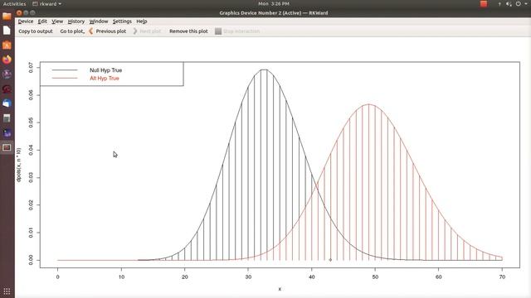531x298 pixels.
Task: Click the power icon in the top bar
Action: pyautogui.click(x=518, y=3)
